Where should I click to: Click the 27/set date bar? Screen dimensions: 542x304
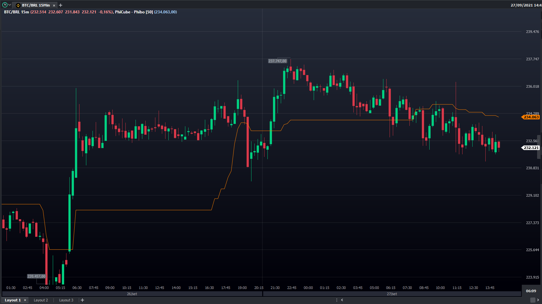(x=392, y=294)
